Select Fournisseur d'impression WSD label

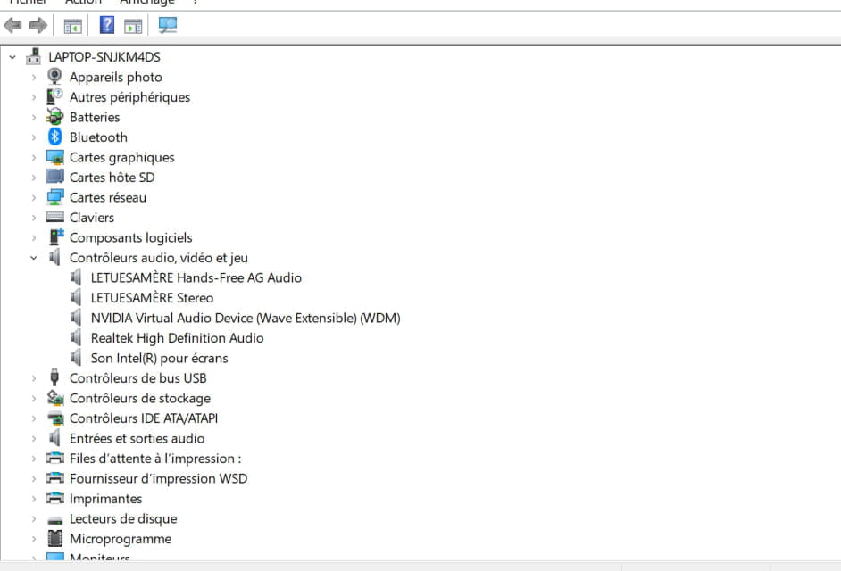click(x=159, y=478)
